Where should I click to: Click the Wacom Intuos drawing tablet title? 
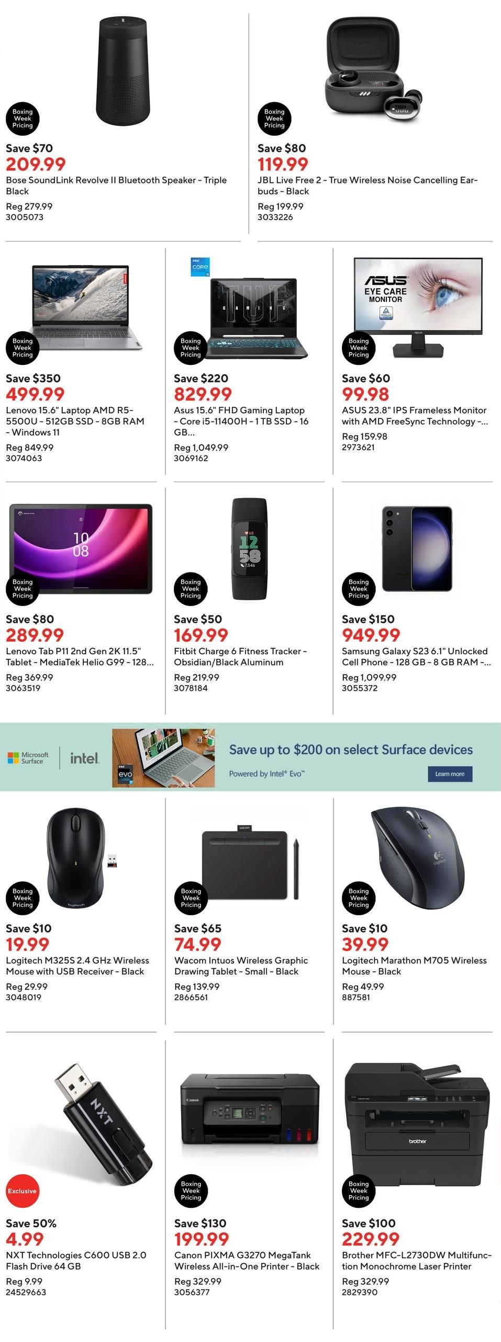[241, 966]
